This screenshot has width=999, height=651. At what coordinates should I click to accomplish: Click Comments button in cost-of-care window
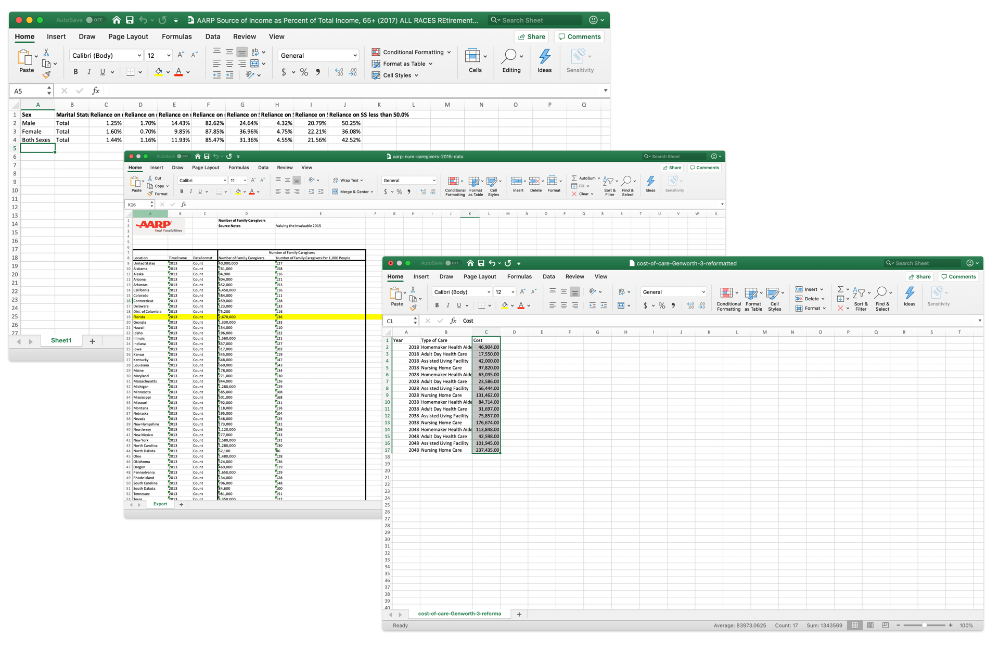958,276
